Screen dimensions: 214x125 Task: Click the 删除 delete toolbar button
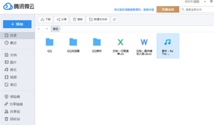coord(78,19)
